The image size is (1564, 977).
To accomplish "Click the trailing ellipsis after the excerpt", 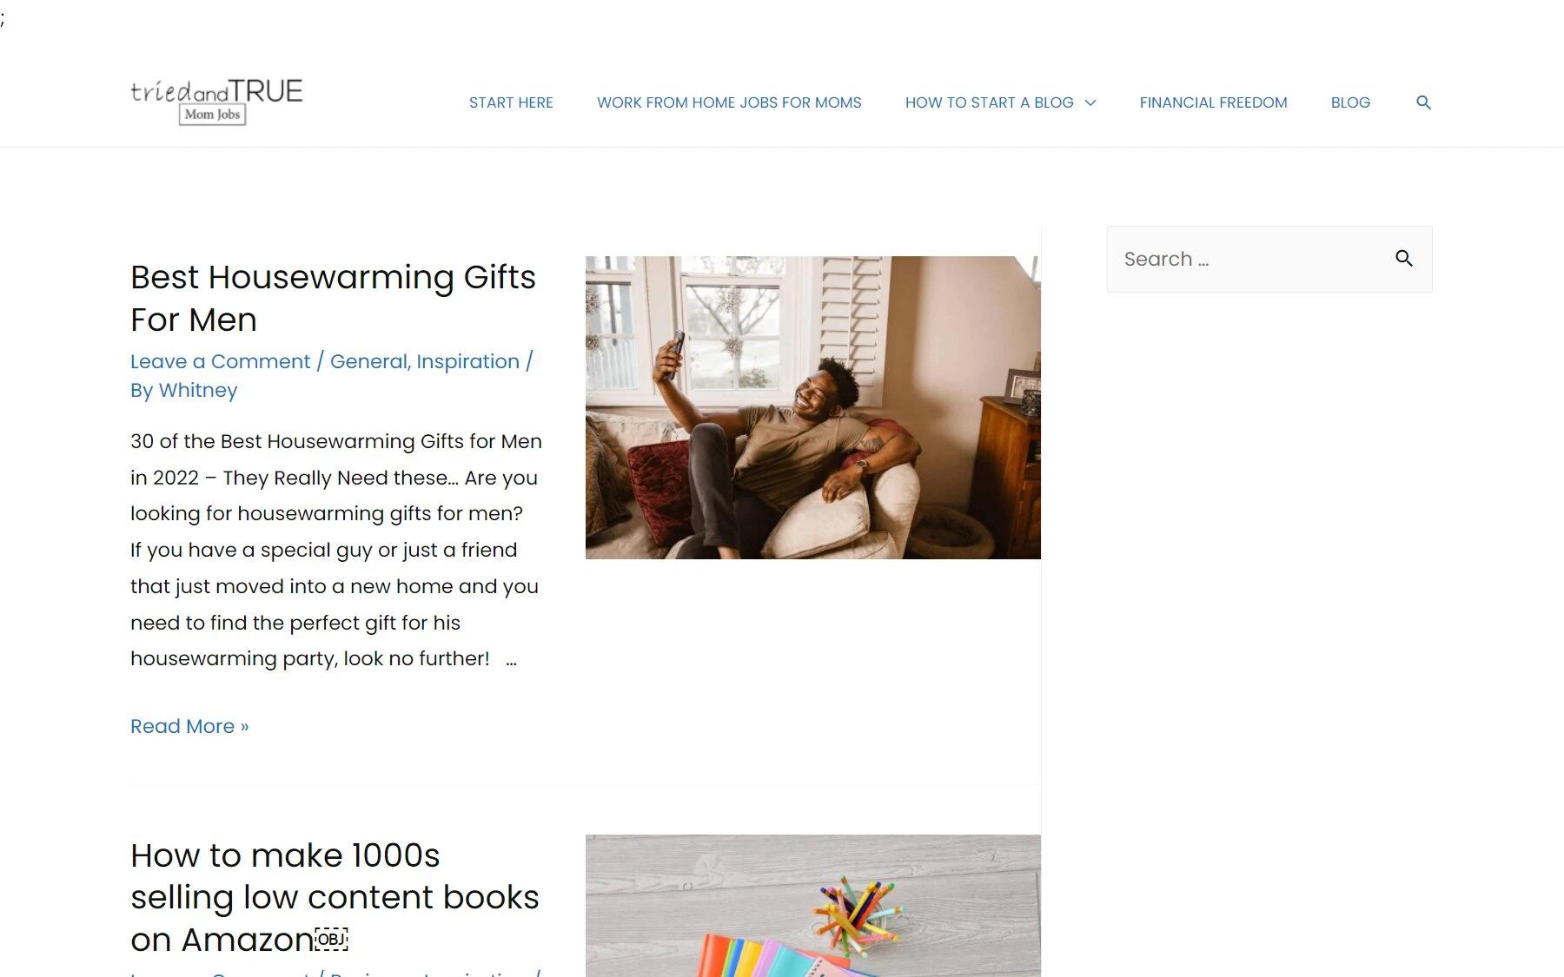I will 511,660.
